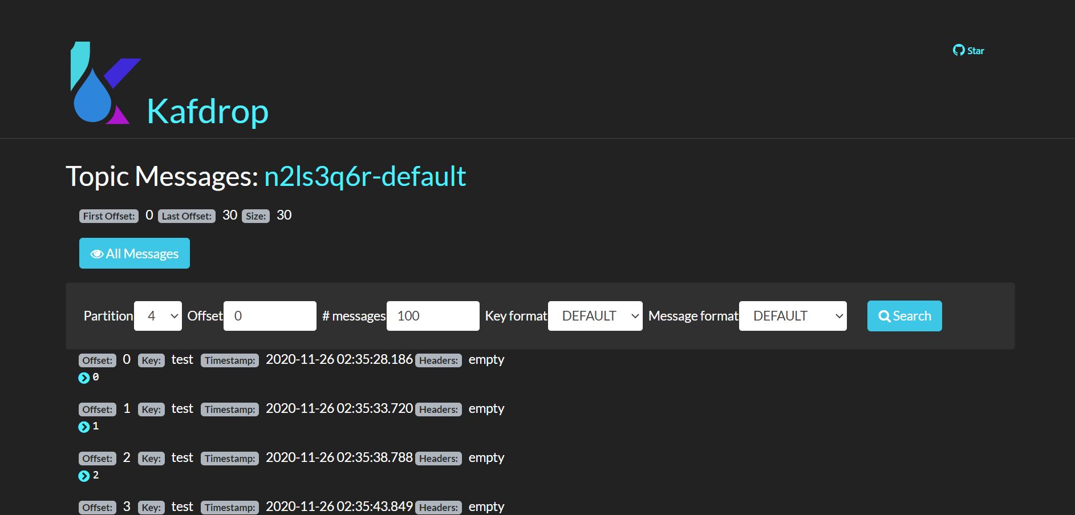Viewport: 1075px width, 515px height.
Task: Click the Key badge in offset 1 row
Action: click(151, 409)
